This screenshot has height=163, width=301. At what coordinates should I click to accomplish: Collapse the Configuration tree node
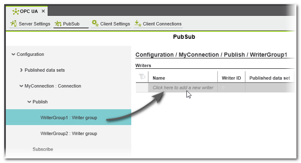[13, 54]
